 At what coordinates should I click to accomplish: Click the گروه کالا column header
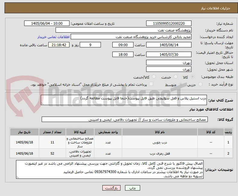pyautogui.click(x=80, y=132)
